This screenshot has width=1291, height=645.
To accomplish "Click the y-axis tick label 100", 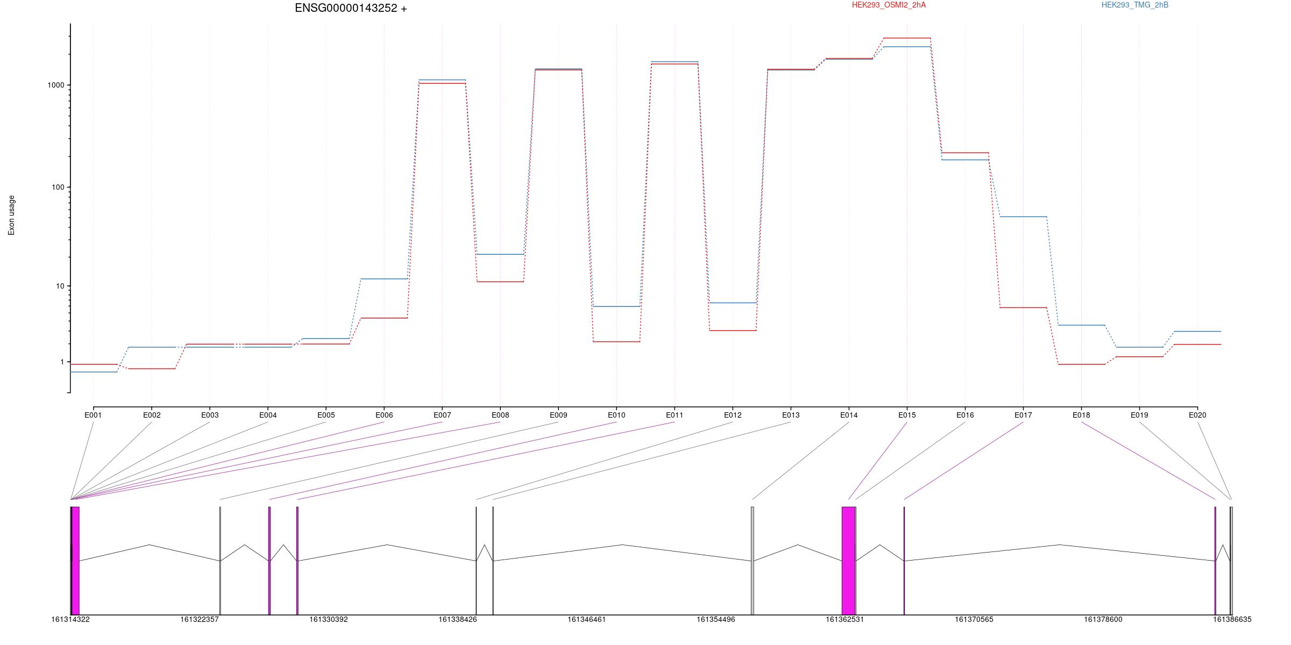I will pyautogui.click(x=58, y=187).
